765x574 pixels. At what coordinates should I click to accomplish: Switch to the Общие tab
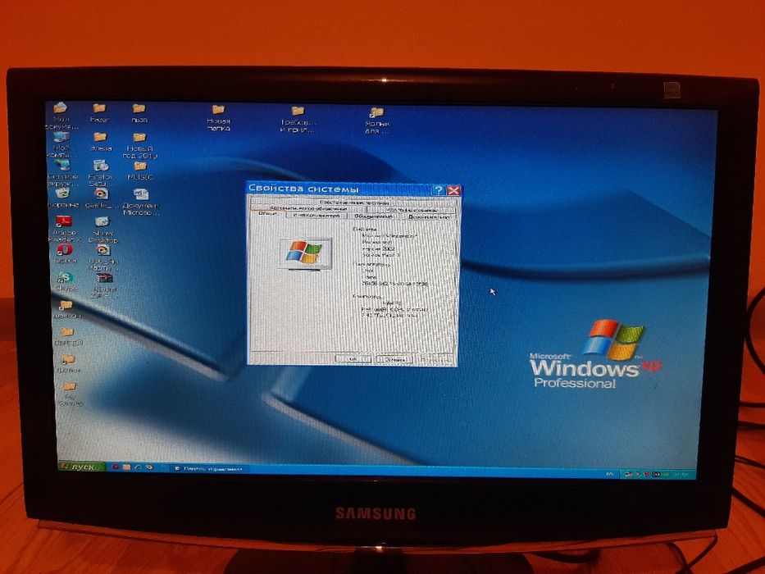[x=268, y=214]
